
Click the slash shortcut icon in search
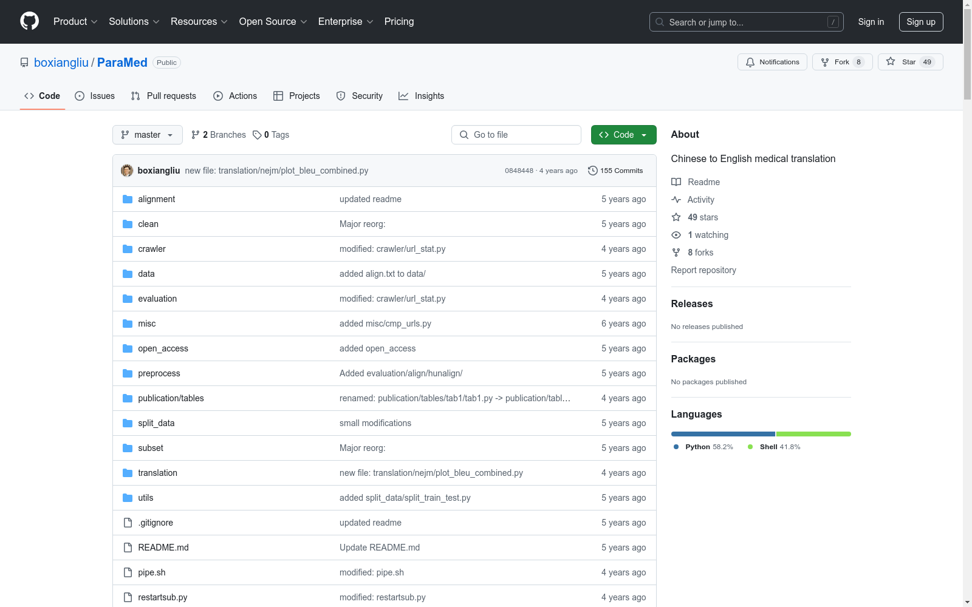833,22
